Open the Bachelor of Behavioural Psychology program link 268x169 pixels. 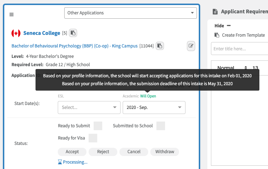[75, 46]
